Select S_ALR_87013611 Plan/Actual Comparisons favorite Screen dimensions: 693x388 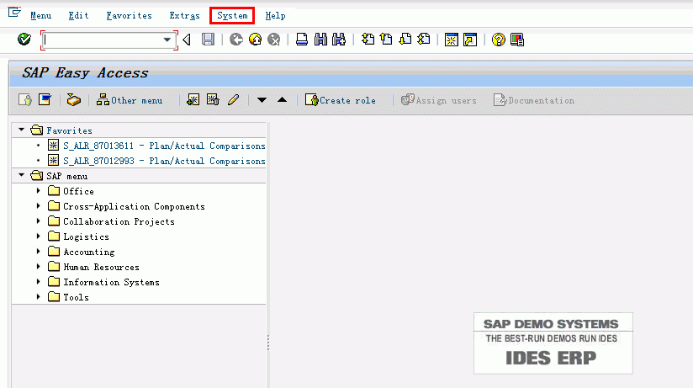point(164,146)
